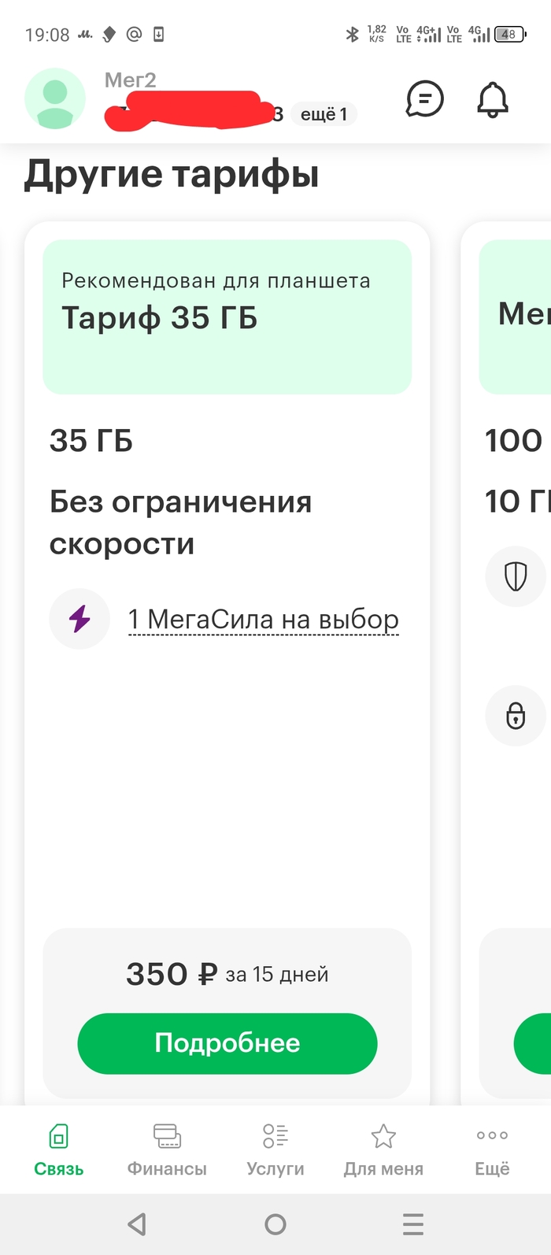Open Android recent apps menu button
The width and height of the screenshot is (551, 1255).
413,1224
